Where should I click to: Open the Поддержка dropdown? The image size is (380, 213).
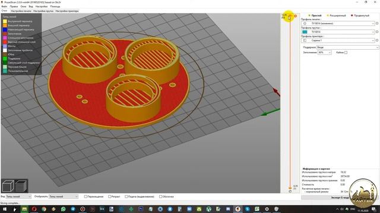click(x=347, y=47)
